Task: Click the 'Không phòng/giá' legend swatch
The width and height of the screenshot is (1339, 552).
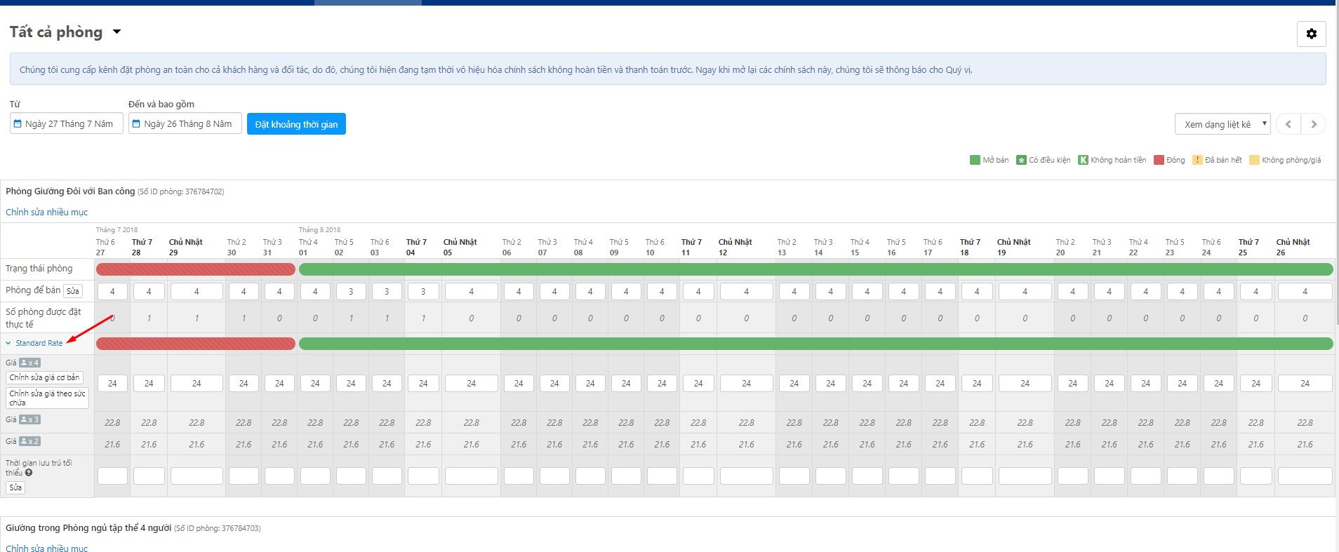Action: click(x=1254, y=160)
